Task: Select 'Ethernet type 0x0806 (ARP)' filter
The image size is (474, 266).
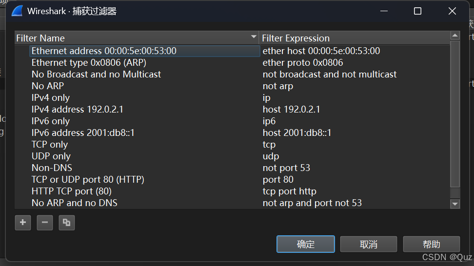Action: click(89, 62)
